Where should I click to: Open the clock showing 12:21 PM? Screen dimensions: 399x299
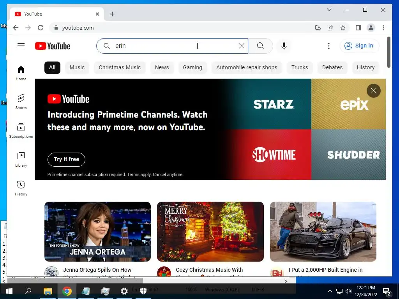[366, 291]
